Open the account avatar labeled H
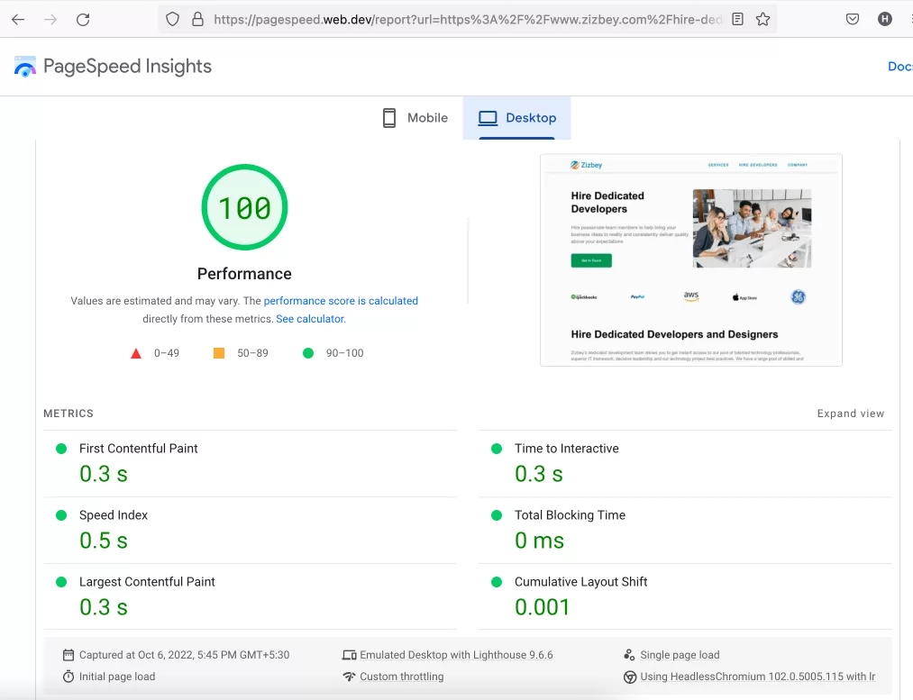The width and height of the screenshot is (913, 700). (885, 19)
